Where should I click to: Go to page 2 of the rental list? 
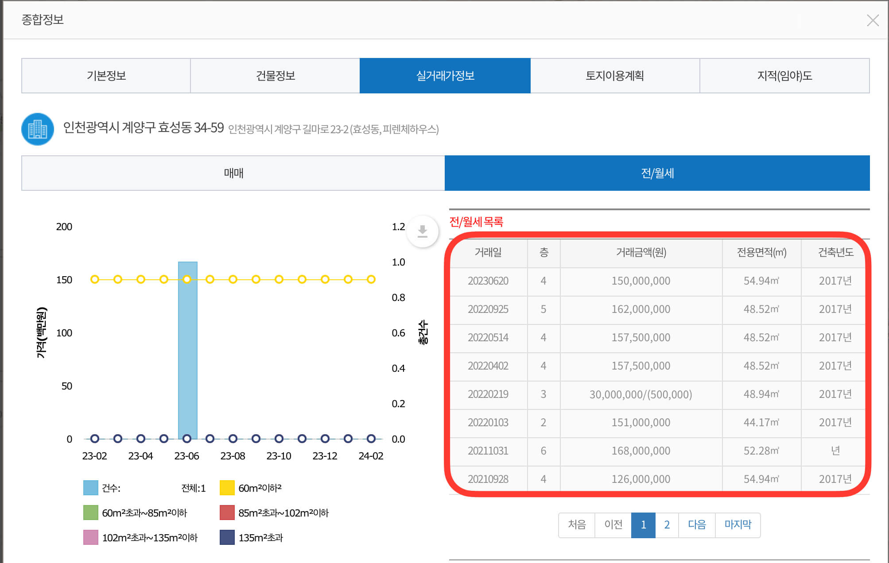point(666,525)
